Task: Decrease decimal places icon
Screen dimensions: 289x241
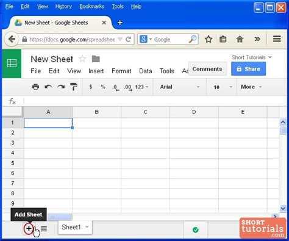Action: coord(116,87)
